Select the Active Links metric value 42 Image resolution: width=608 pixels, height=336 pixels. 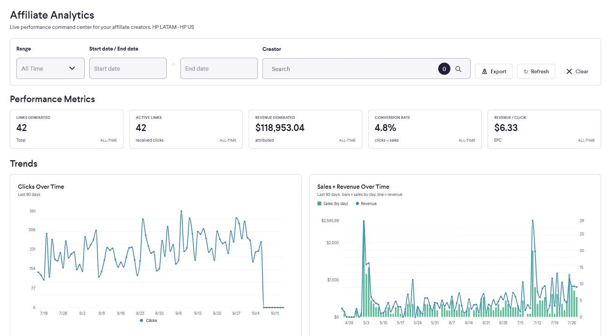[141, 128]
